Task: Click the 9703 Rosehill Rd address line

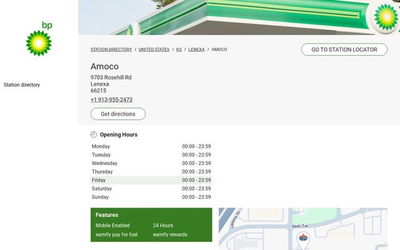Action: tap(111, 77)
